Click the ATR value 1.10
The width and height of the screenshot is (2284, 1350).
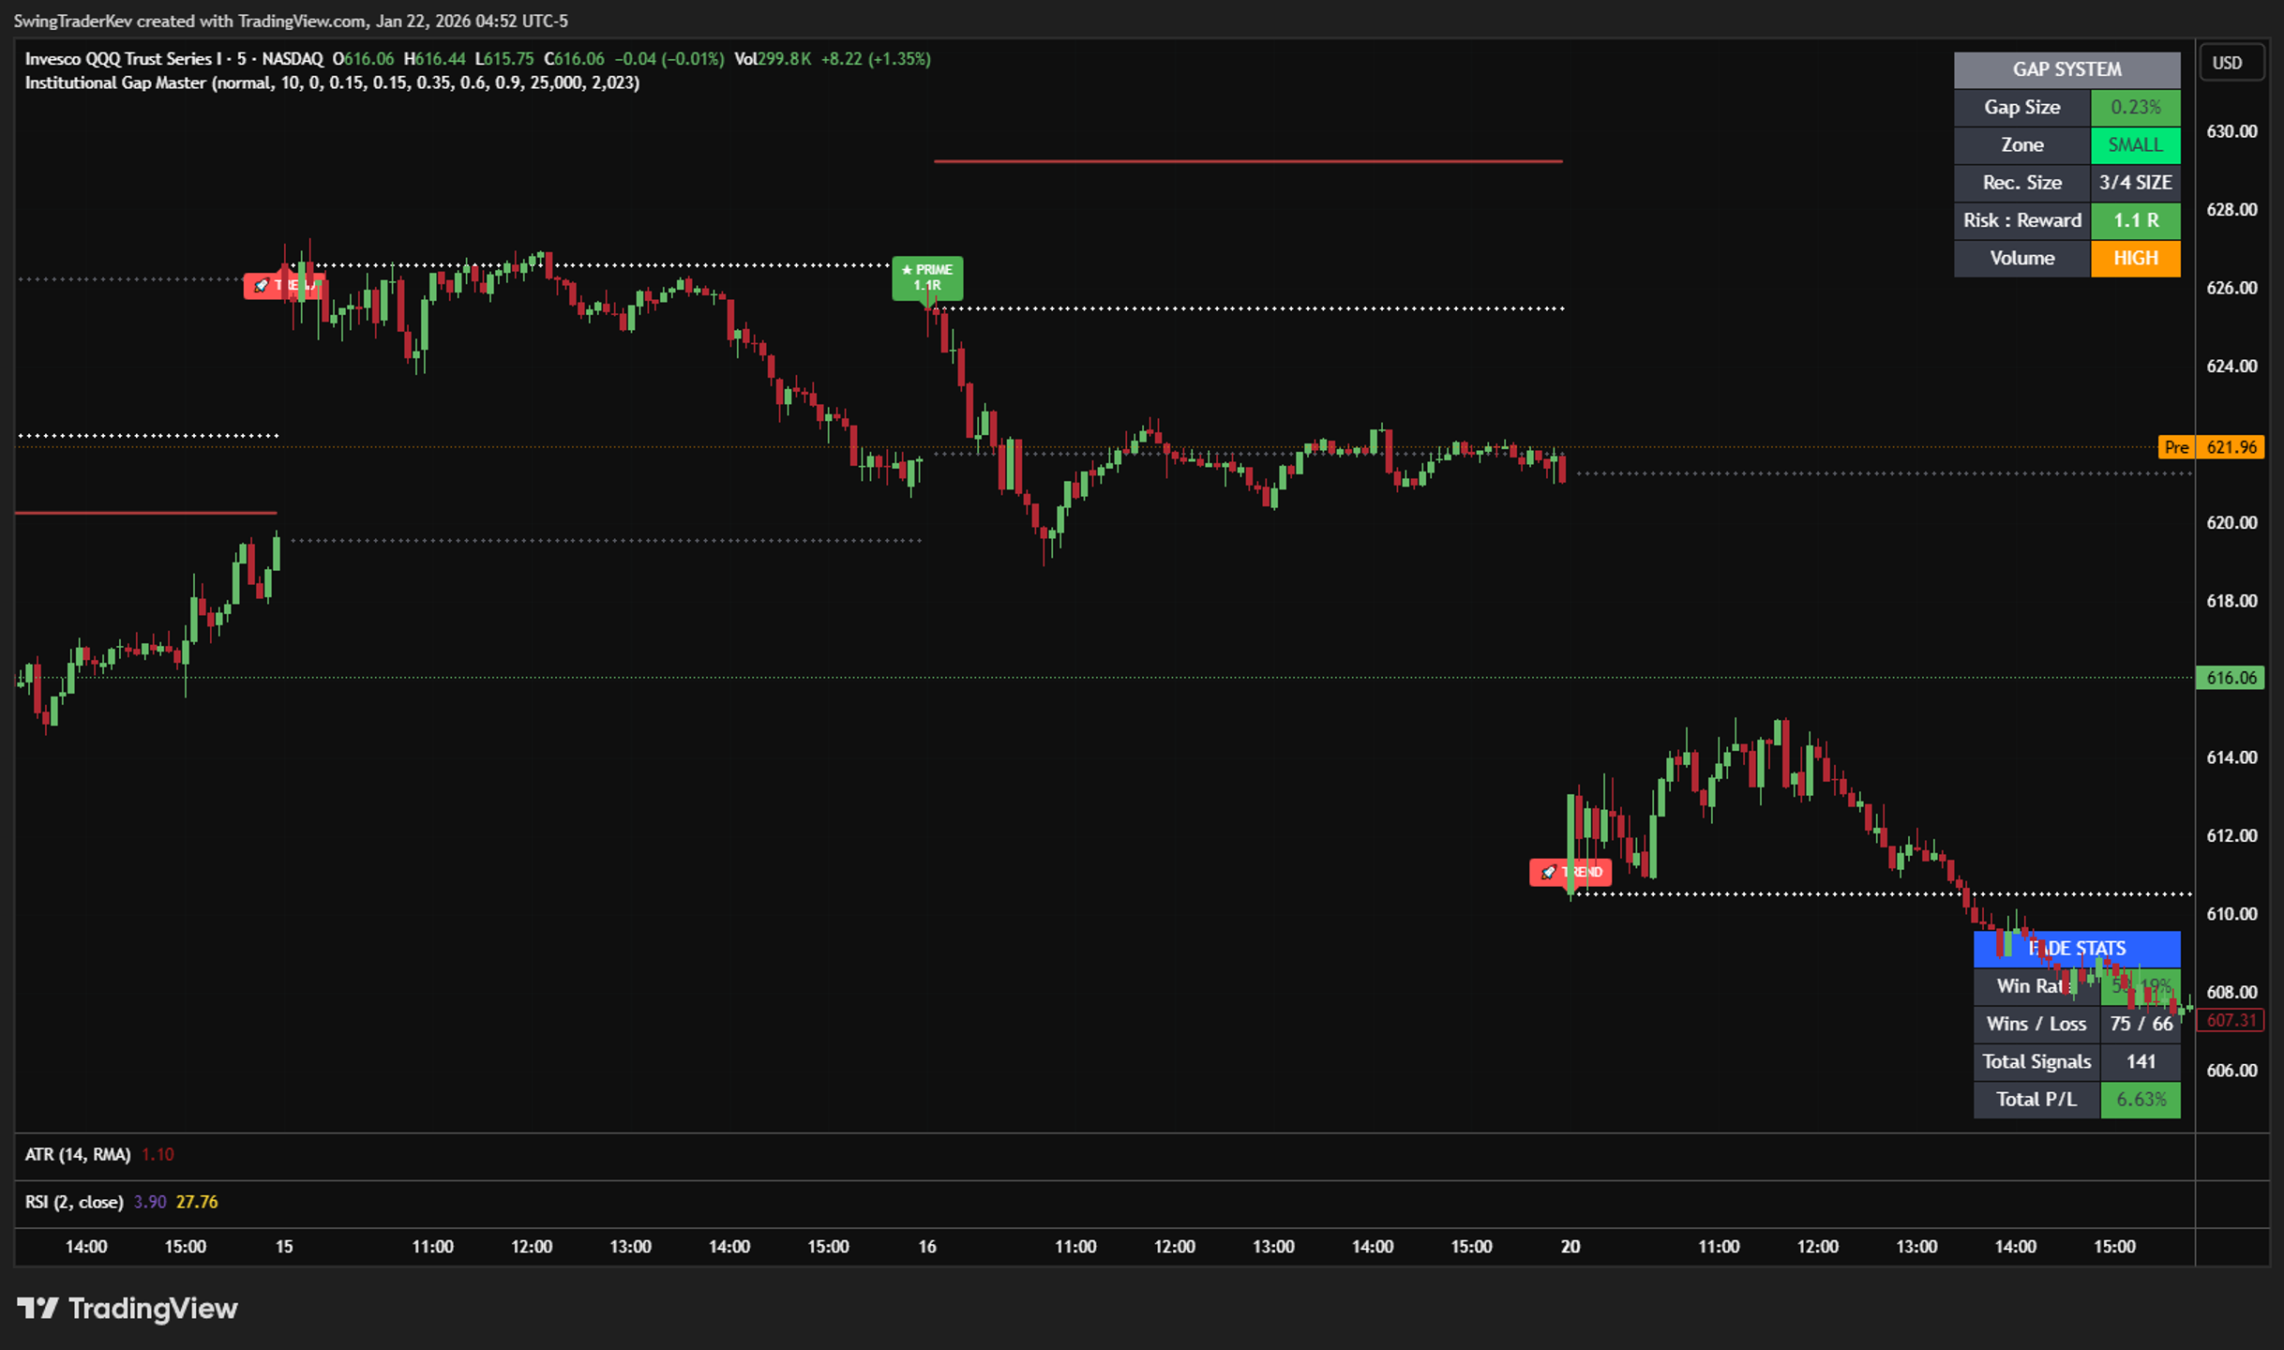click(158, 1154)
